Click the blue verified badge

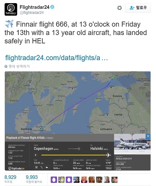coord(52,7)
